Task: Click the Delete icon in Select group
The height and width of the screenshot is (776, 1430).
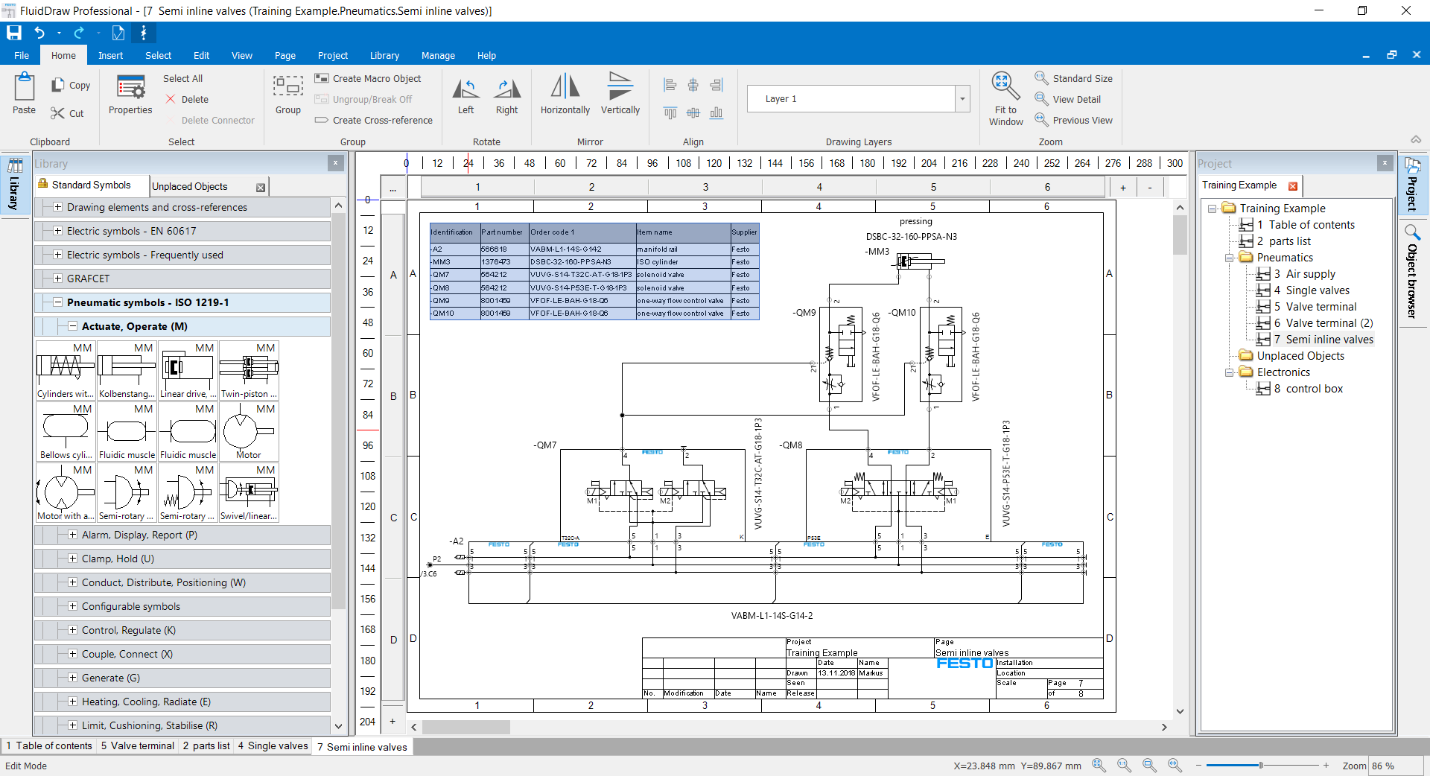Action: [x=171, y=99]
